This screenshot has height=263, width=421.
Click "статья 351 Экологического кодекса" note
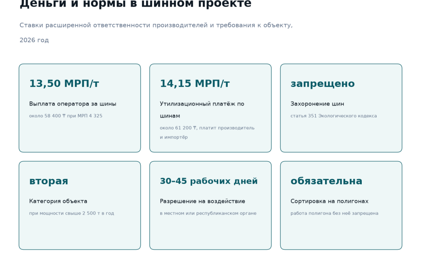click(x=334, y=116)
